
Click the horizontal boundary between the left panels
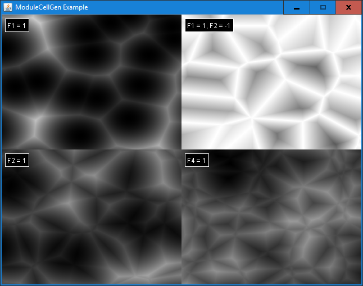click(91, 149)
